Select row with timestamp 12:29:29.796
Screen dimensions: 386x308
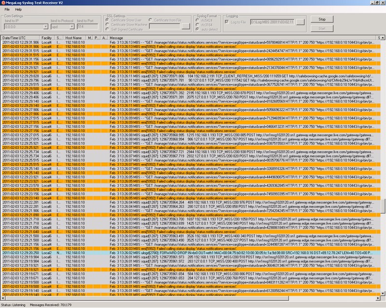[x=191, y=80]
